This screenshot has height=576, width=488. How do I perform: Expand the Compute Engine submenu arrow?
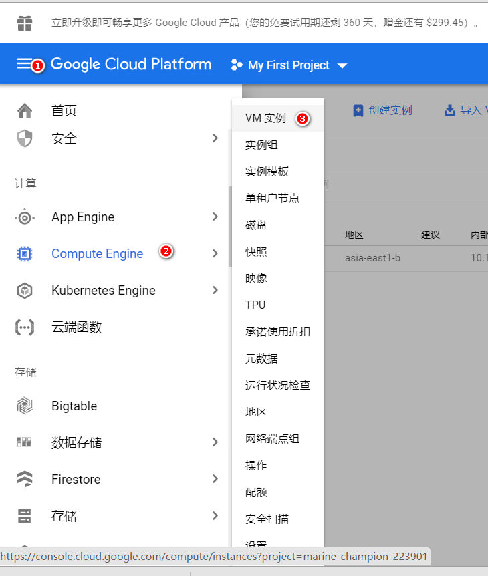coord(215,253)
